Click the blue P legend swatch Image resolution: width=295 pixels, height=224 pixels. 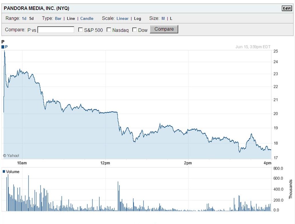[3, 47]
